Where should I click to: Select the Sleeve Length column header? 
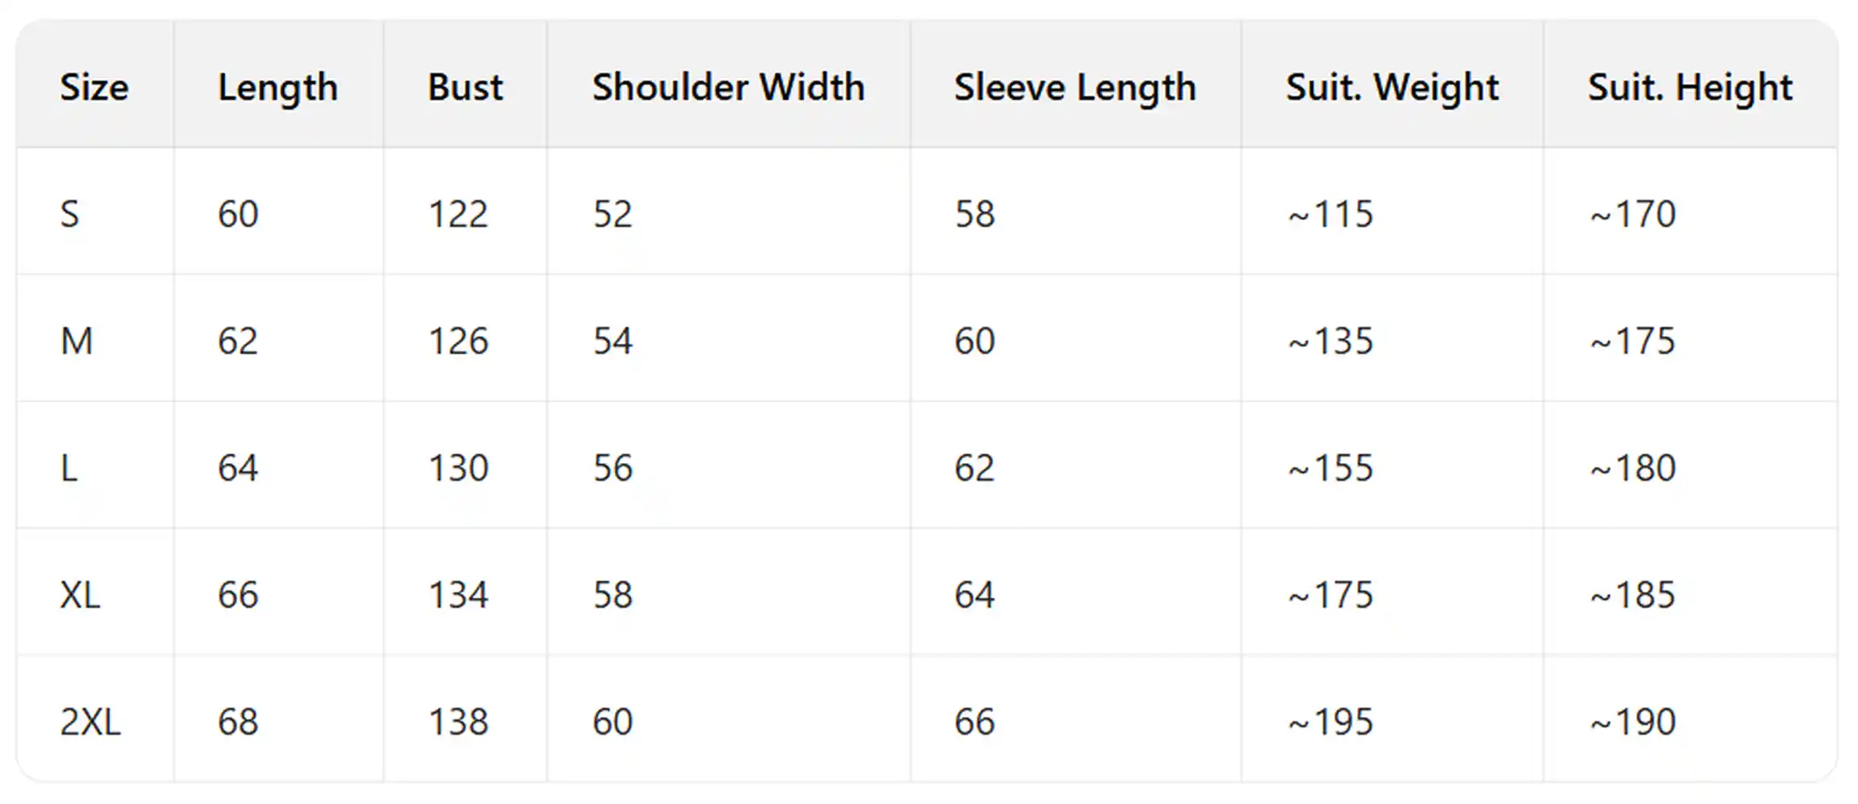[x=1074, y=87]
